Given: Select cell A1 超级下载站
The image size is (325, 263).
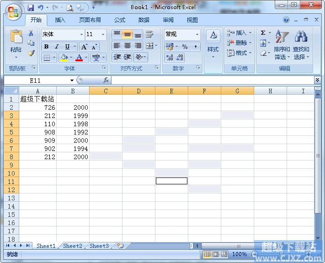Looking at the screenshot, I should pos(37,99).
